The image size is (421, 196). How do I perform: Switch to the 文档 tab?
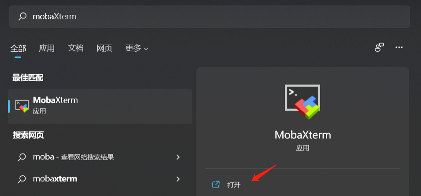pyautogui.click(x=76, y=48)
